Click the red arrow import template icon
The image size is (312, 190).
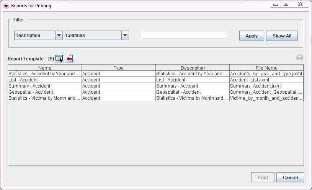coord(70,58)
